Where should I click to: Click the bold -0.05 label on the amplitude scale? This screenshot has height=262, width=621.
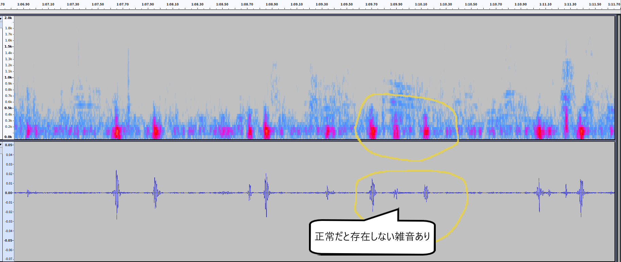8,241
